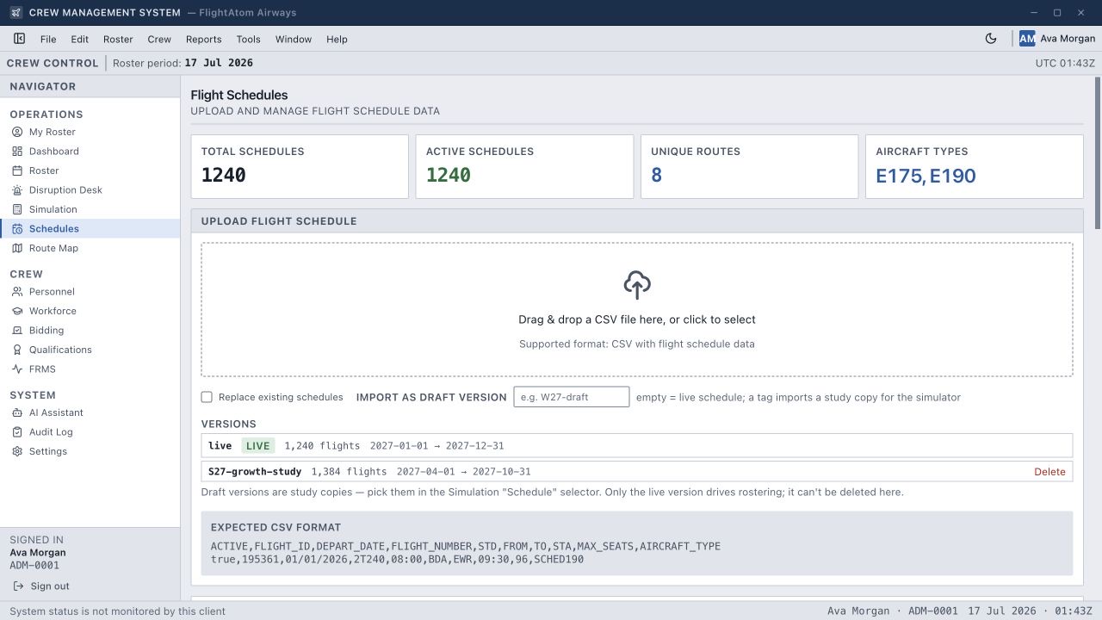Click the Dashboard grid icon
The width and height of the screenshot is (1102, 620).
17,152
